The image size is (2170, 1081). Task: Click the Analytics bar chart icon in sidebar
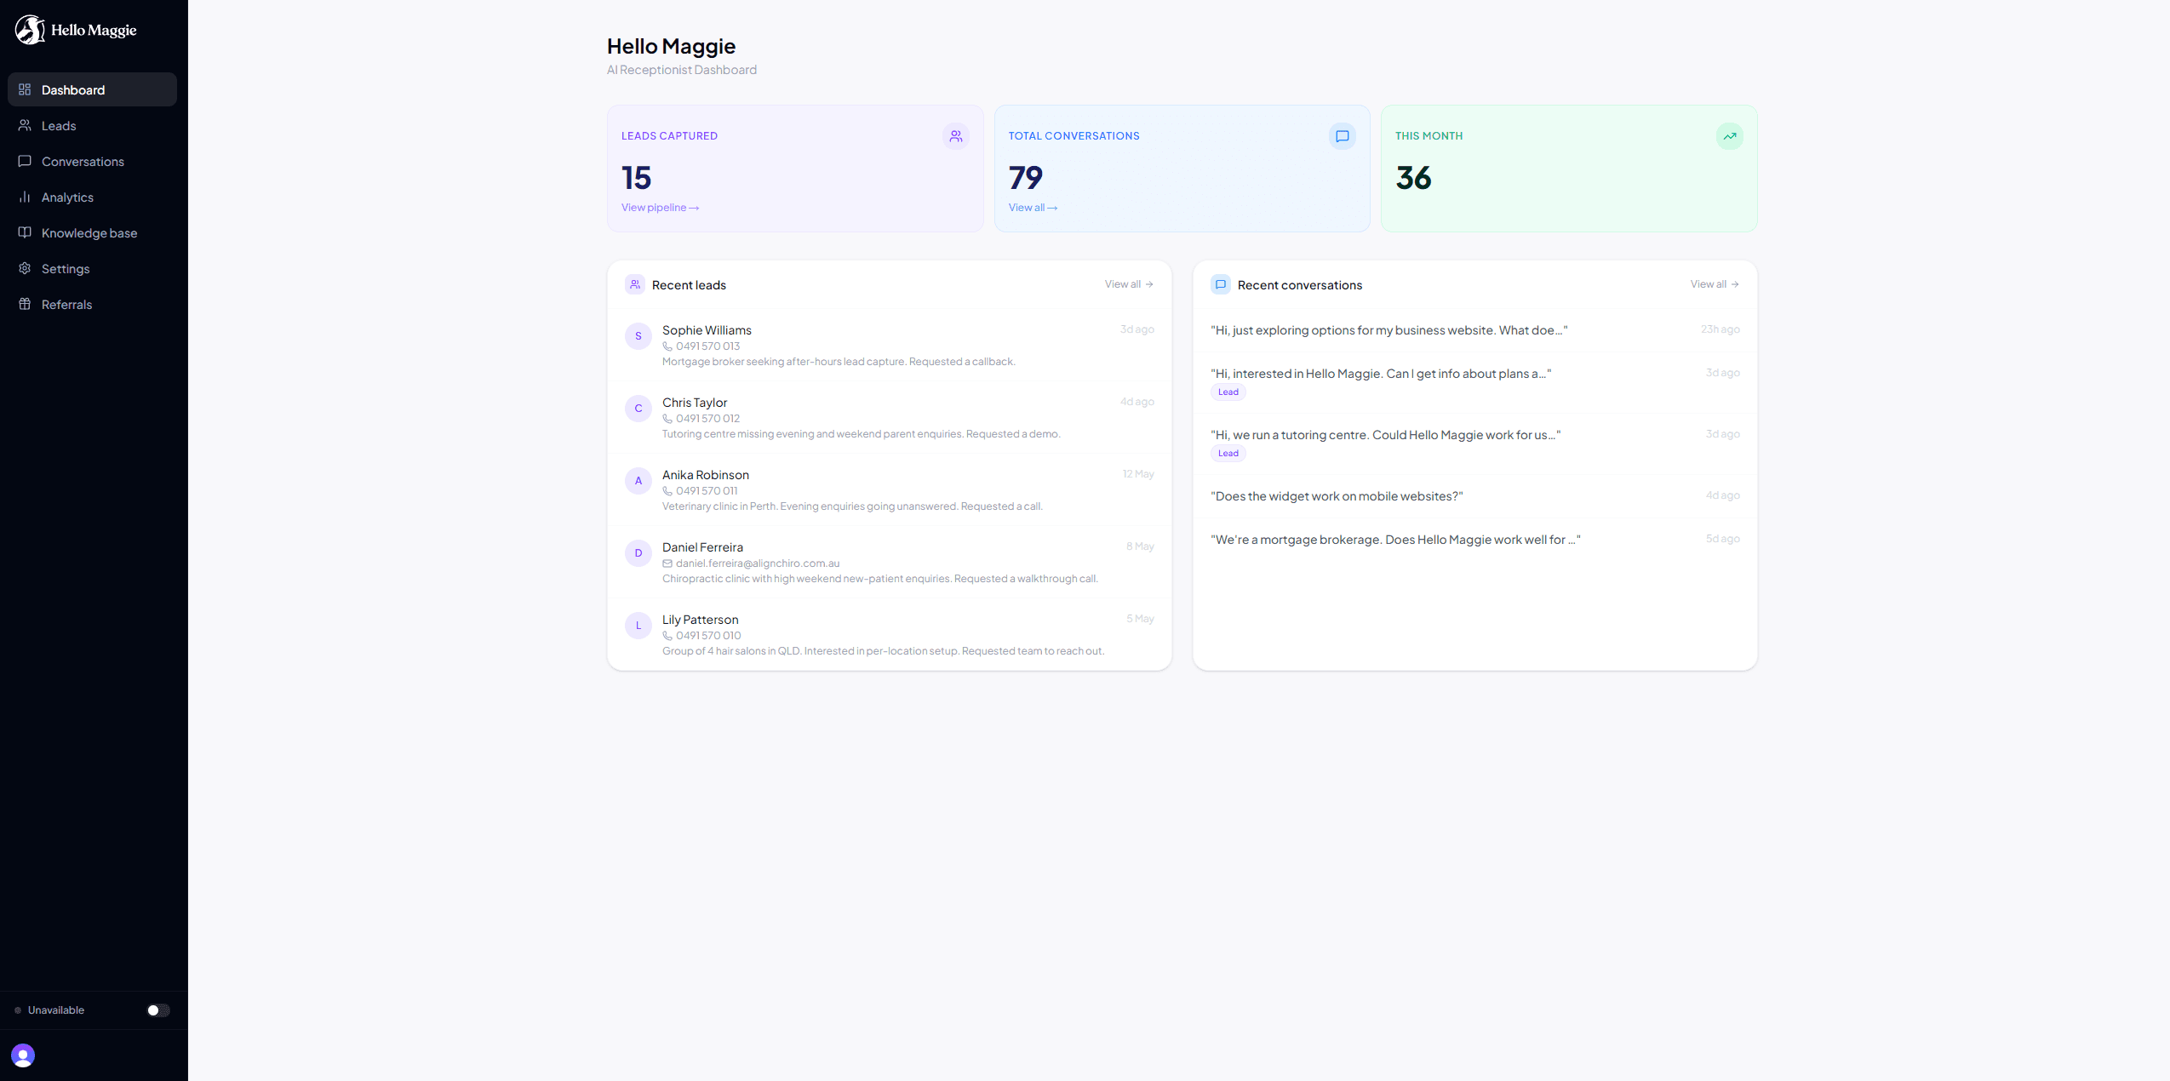[x=25, y=197]
